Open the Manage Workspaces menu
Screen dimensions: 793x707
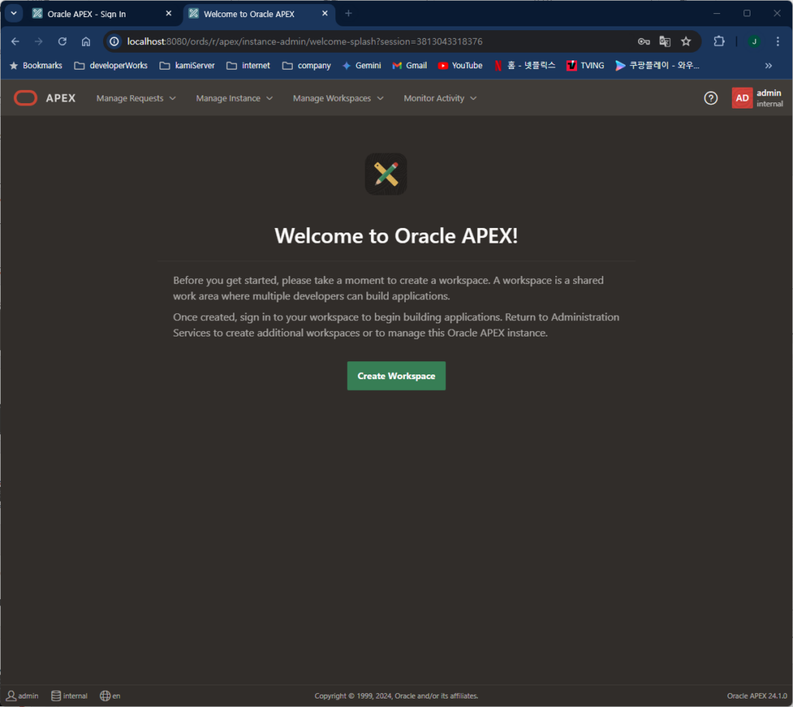338,98
